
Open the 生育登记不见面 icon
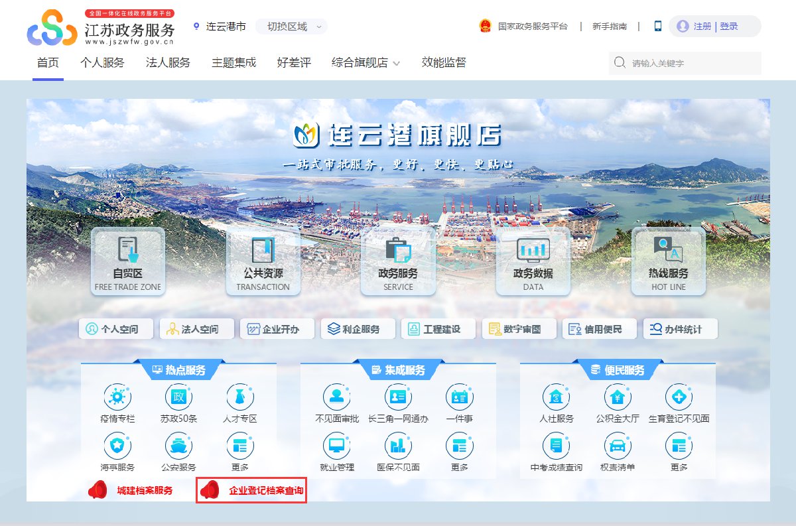pos(679,397)
